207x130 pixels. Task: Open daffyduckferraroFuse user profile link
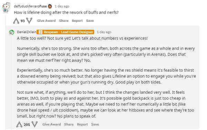click(30, 6)
